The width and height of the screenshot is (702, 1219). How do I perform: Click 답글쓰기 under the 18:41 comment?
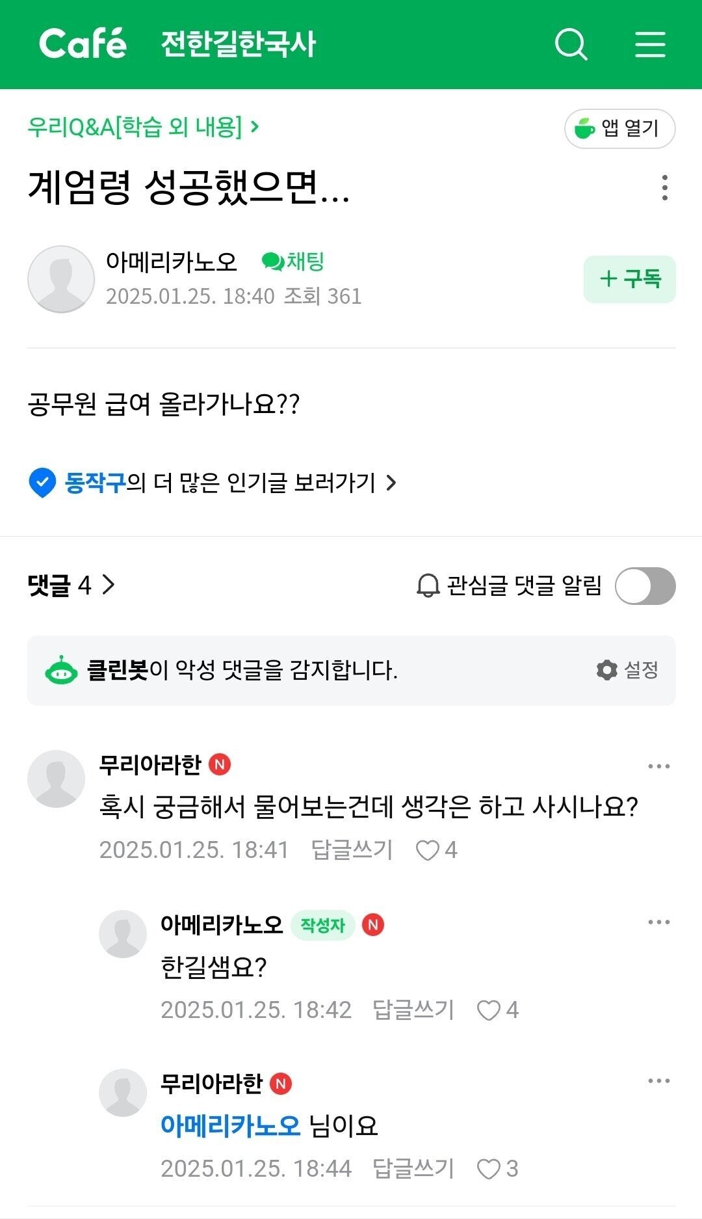click(x=352, y=850)
